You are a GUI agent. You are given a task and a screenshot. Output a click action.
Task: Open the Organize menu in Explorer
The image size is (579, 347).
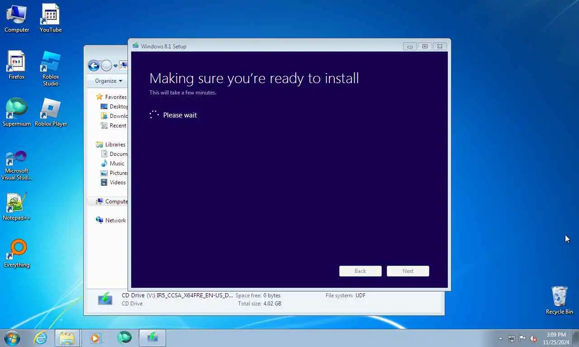click(x=109, y=81)
